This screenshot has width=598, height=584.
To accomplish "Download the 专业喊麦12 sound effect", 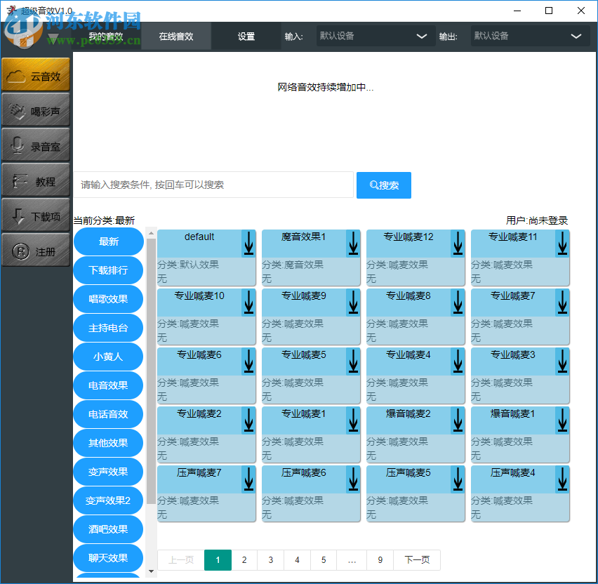I will click(457, 244).
